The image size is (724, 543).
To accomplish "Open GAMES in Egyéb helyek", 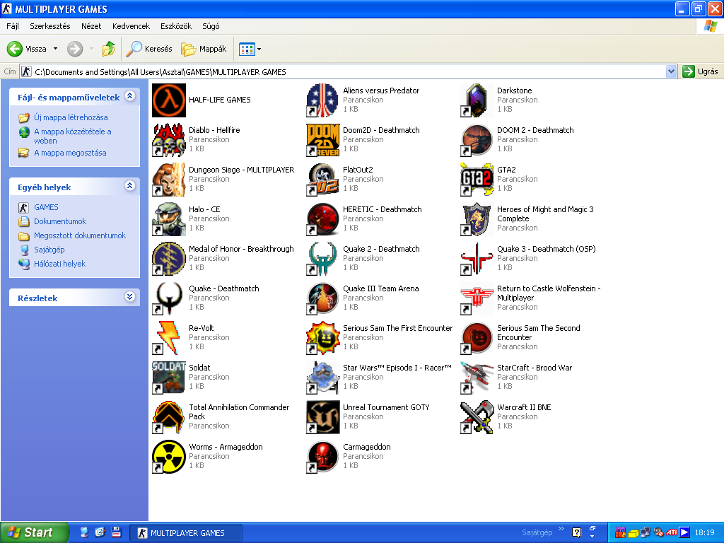I will [x=46, y=207].
